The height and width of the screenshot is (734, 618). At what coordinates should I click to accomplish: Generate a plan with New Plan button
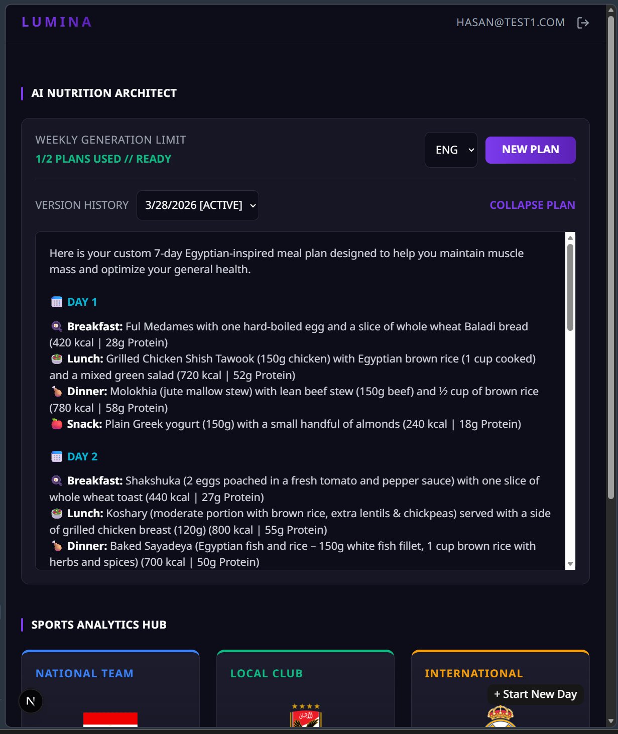(530, 150)
